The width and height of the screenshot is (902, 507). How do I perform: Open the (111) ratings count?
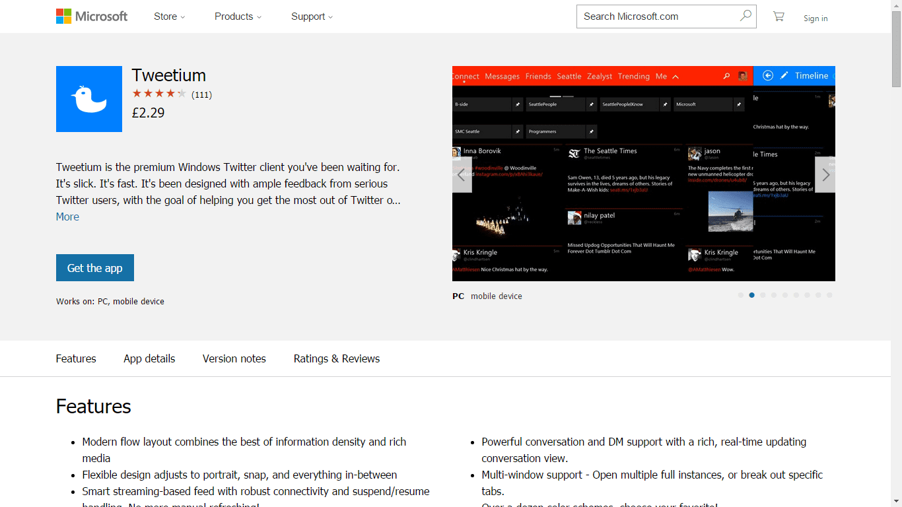pos(201,94)
